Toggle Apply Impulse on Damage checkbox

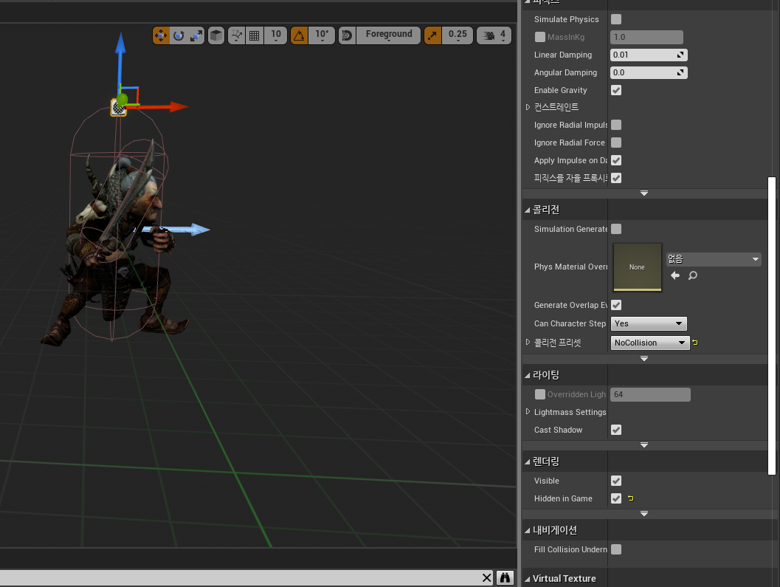tap(616, 160)
